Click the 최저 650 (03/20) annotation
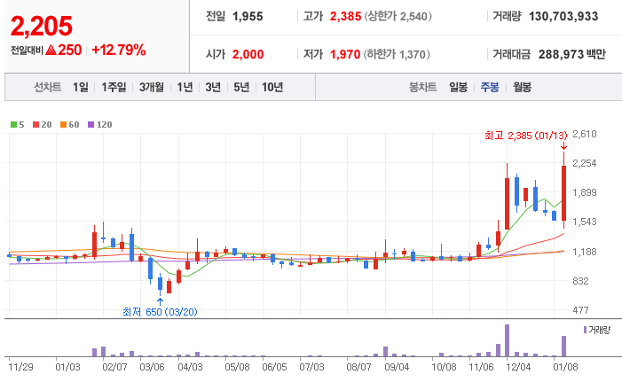Image resolution: width=622 pixels, height=382 pixels. point(160,312)
